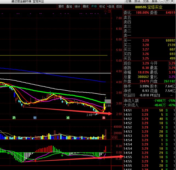Screen dimensions: 176x170
Task: Click the 买一 price 3.29
Action: pyautogui.click(x=145, y=41)
